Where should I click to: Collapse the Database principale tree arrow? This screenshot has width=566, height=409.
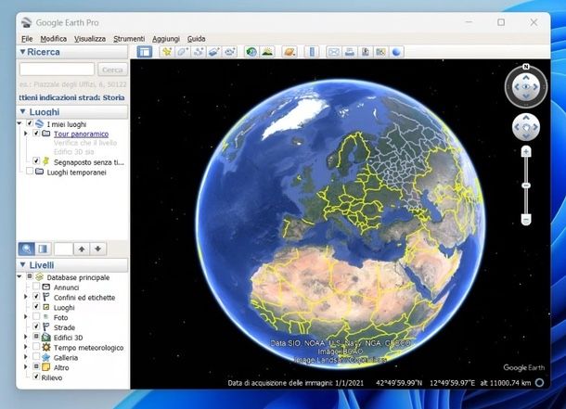[x=19, y=277]
